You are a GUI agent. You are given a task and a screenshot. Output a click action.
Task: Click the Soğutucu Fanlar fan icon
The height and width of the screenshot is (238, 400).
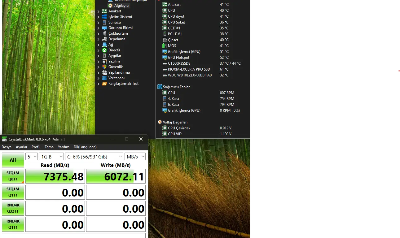pos(160,87)
